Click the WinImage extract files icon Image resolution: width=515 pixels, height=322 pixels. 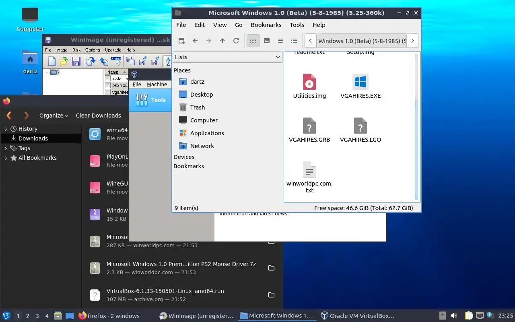[104, 61]
